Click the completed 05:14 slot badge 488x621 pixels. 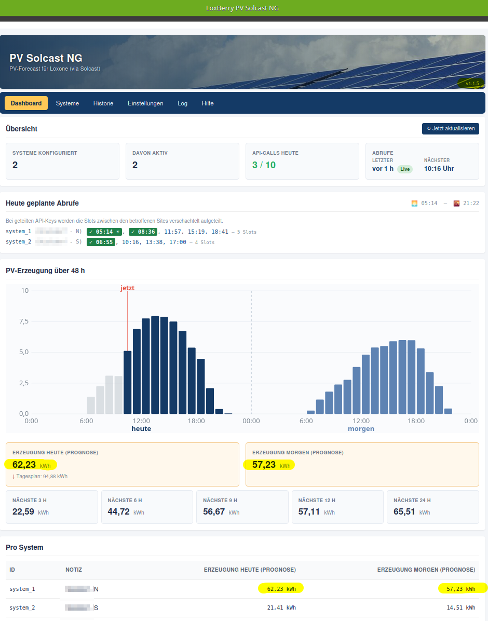pyautogui.click(x=104, y=232)
